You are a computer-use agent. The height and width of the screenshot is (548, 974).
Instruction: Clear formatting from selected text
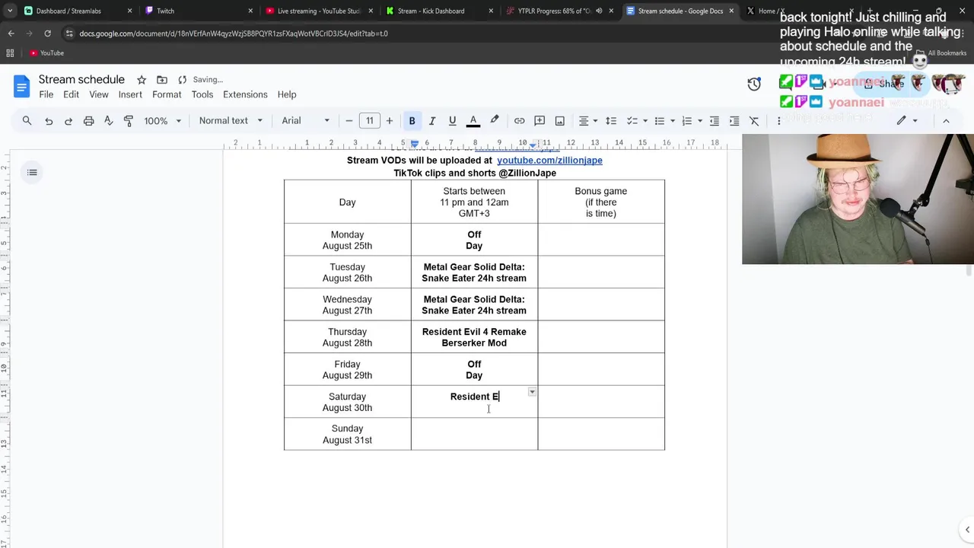point(754,120)
